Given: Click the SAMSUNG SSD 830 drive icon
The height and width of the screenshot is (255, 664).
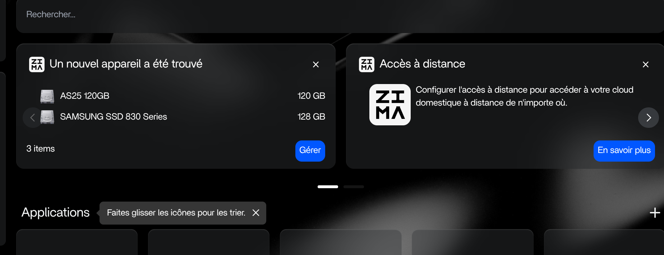Looking at the screenshot, I should [47, 117].
